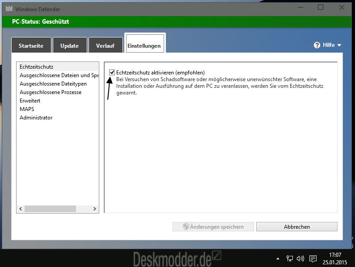The width and height of the screenshot is (355, 267).
Task: Select MAPS in the settings list
Action: point(58,109)
